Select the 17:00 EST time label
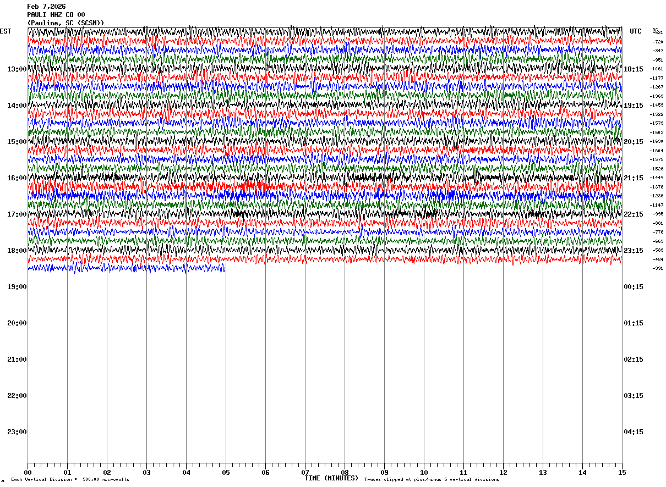The height and width of the screenshot is (487, 666). click(x=17, y=214)
